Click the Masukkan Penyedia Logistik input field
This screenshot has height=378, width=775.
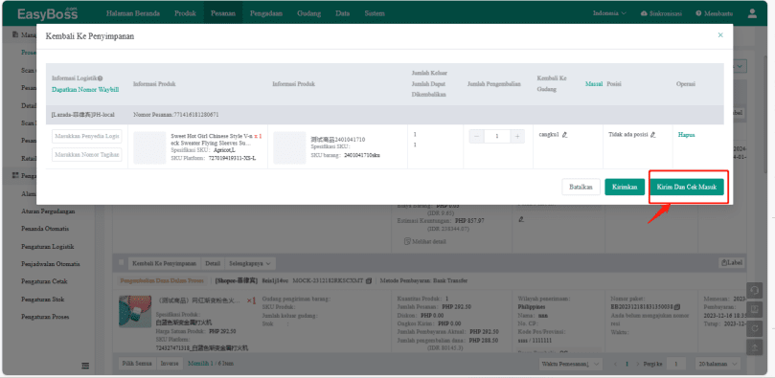click(87, 136)
